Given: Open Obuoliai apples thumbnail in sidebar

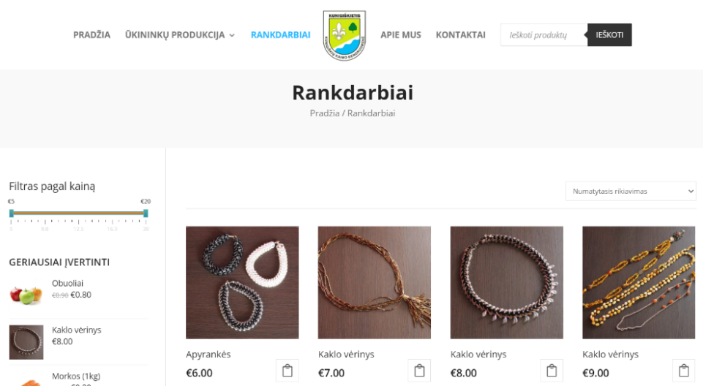Looking at the screenshot, I should click(26, 295).
